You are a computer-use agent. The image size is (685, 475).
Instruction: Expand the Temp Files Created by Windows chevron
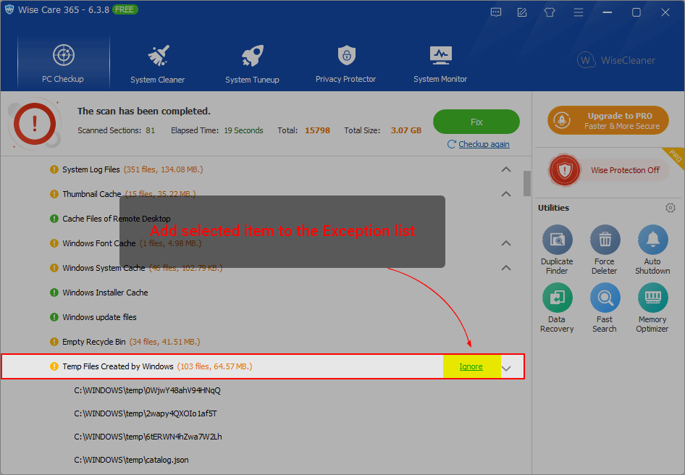coord(506,368)
